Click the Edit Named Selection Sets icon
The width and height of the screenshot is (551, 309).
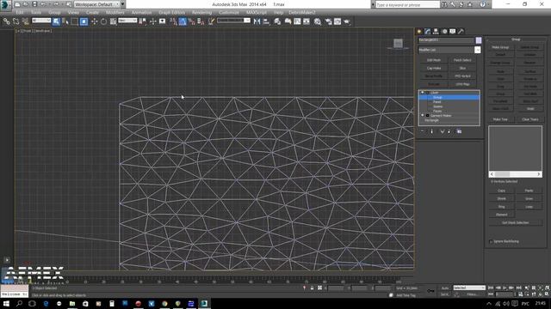[x=211, y=21]
